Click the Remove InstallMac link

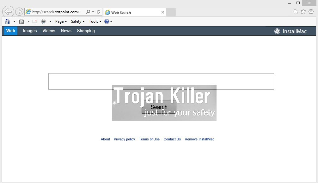[x=199, y=139]
